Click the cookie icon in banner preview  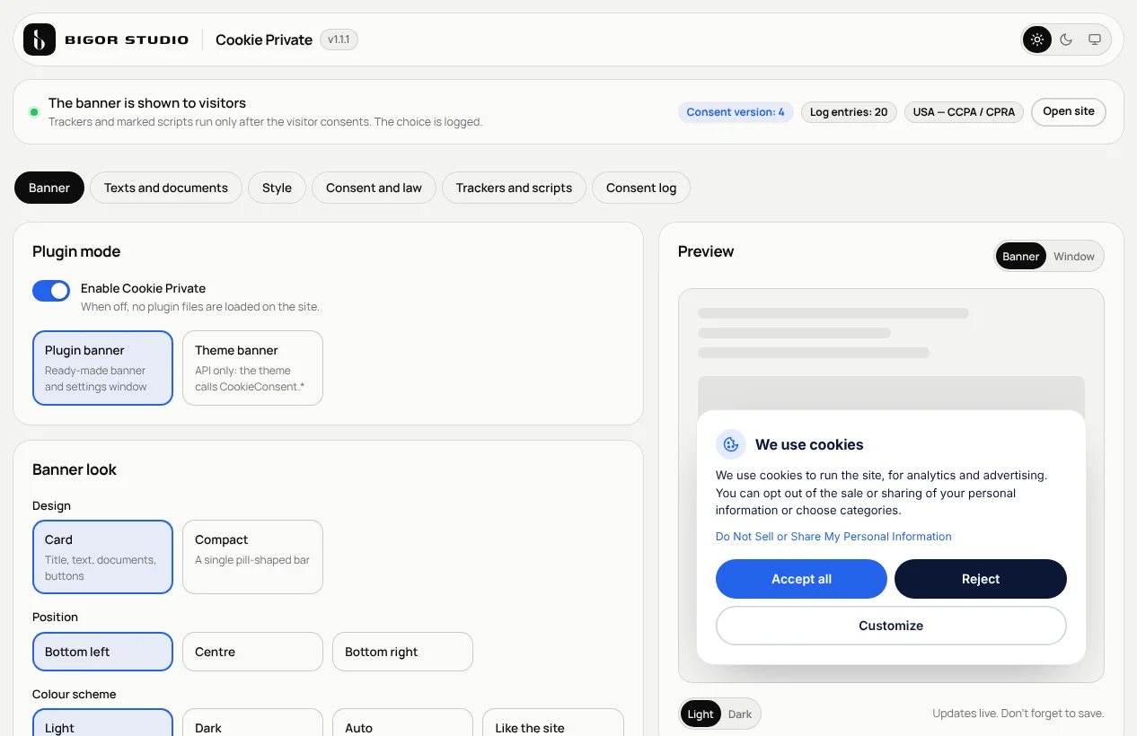pos(731,444)
